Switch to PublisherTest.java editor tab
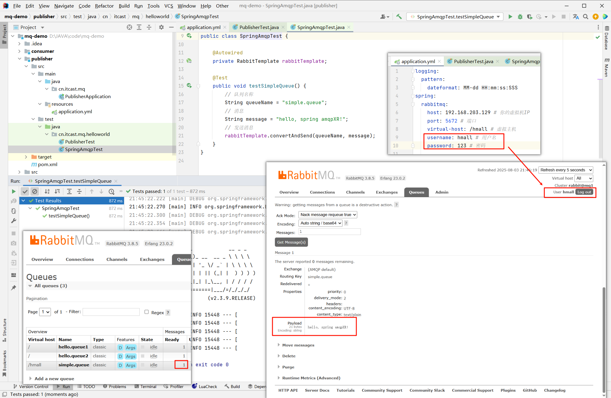The height and width of the screenshot is (398, 611). [x=259, y=27]
